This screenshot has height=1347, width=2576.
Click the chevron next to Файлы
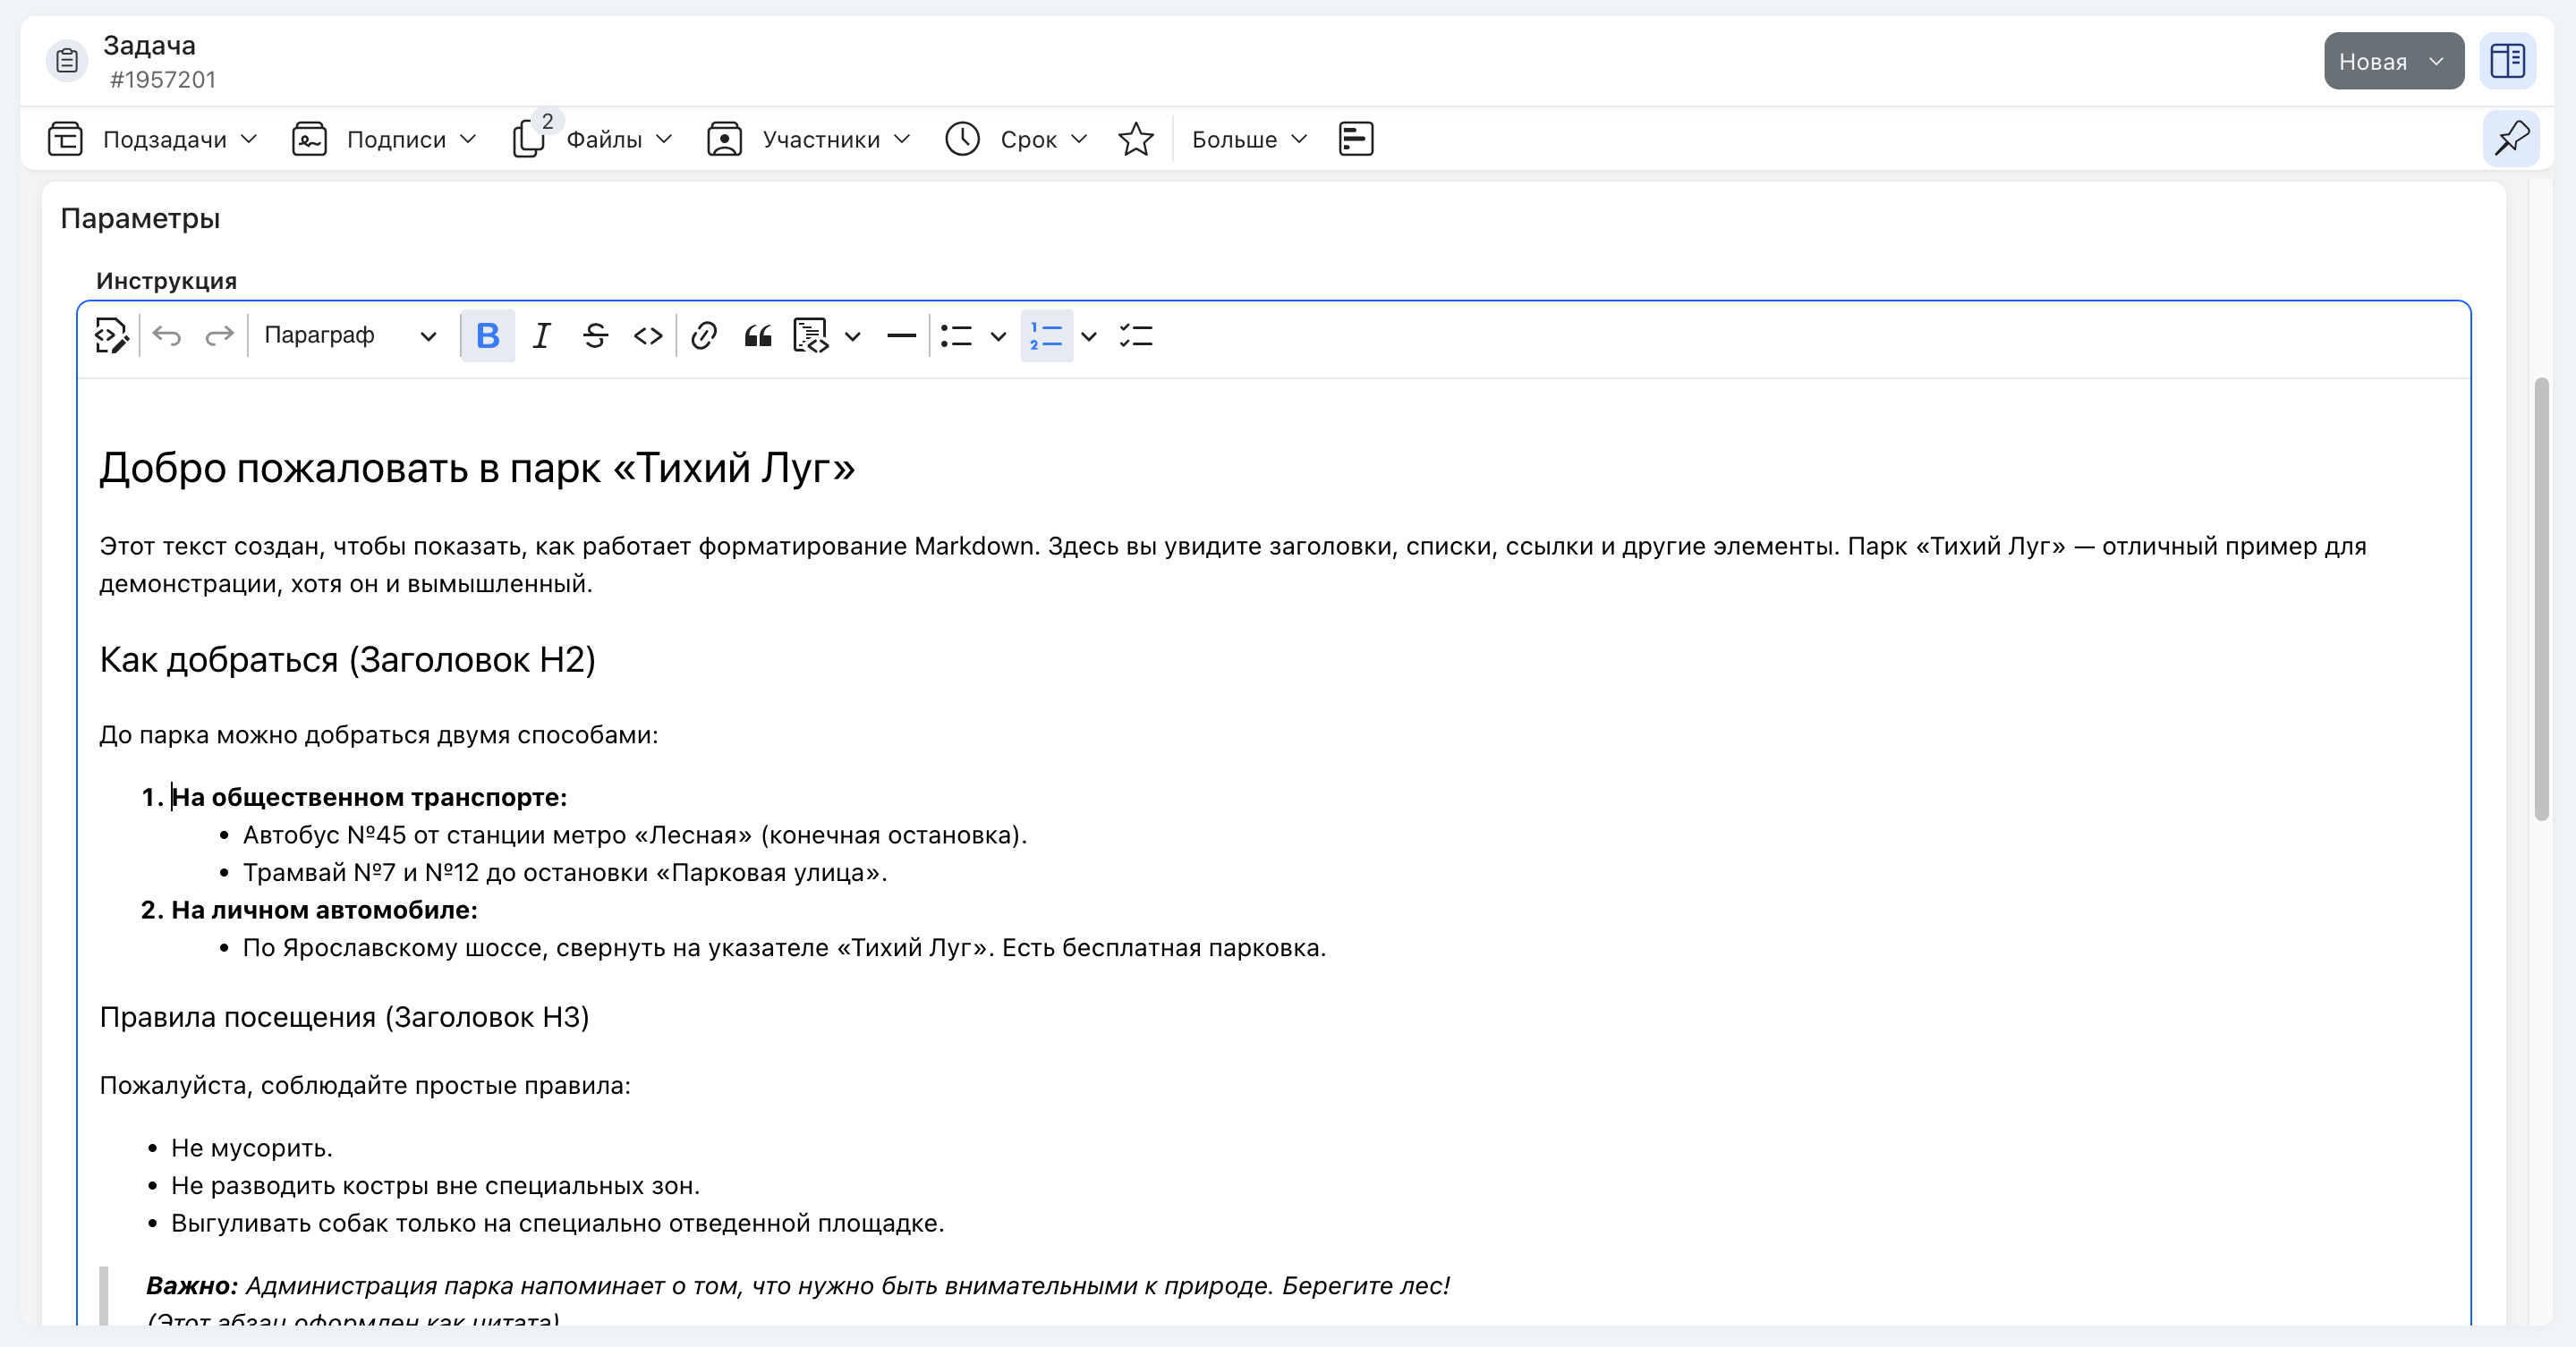(x=664, y=139)
